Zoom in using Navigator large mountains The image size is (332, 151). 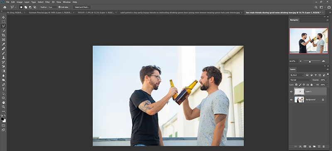pyautogui.click(x=323, y=61)
